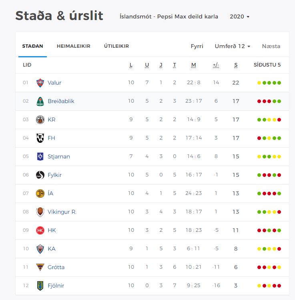The height and width of the screenshot is (300, 295).
Task: Click the ÍA yellow club crest
Action: tap(40, 193)
